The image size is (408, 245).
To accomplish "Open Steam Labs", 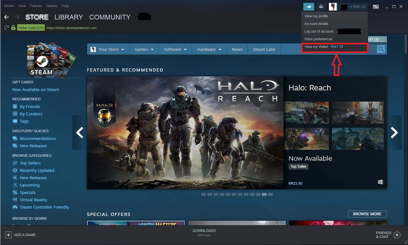I will 264,49.
